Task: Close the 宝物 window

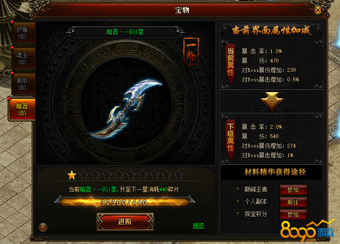Action: click(318, 10)
